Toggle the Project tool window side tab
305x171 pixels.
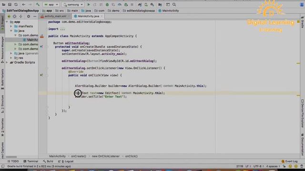[2, 23]
